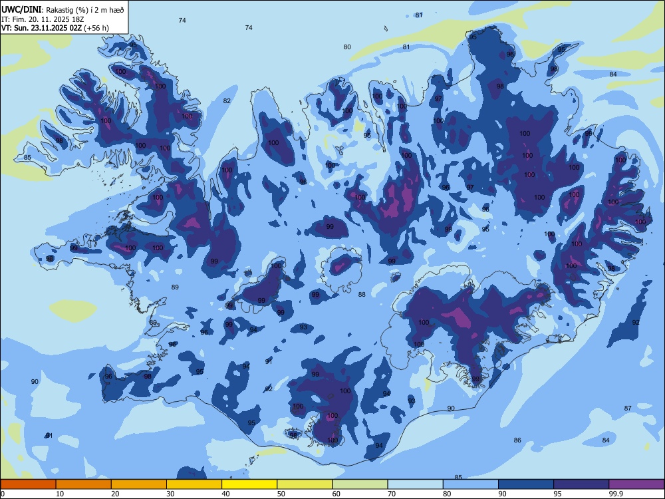This screenshot has height=499, width=665.
Task: Click the dark orange 0–10 legend swatch
Action: 28,484
